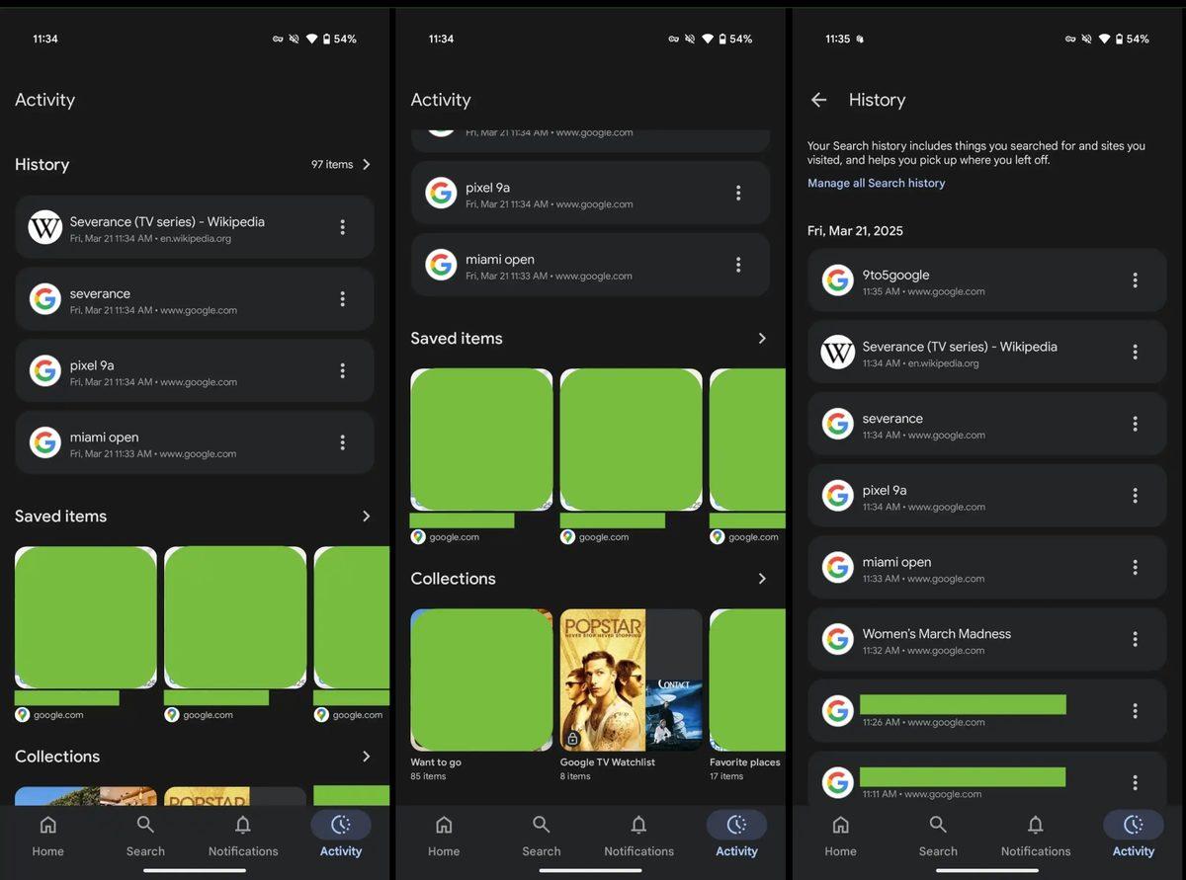The image size is (1186, 880).
Task: Expand Collections chevron in the leftmost screen
Action: click(x=367, y=757)
